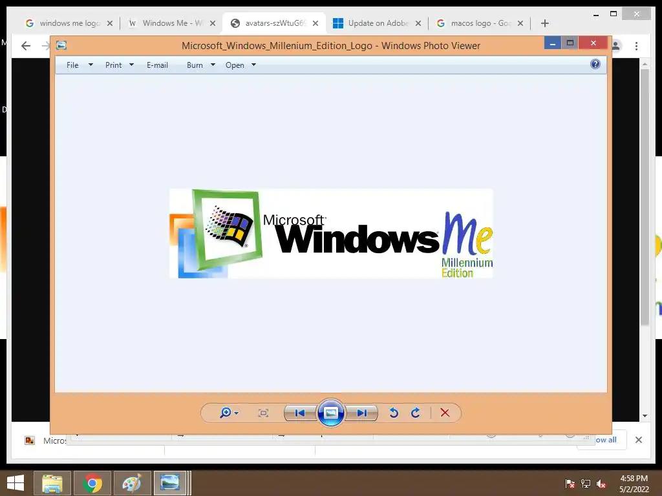Click Chrome's back arrow
This screenshot has width=662, height=496.
[x=26, y=46]
